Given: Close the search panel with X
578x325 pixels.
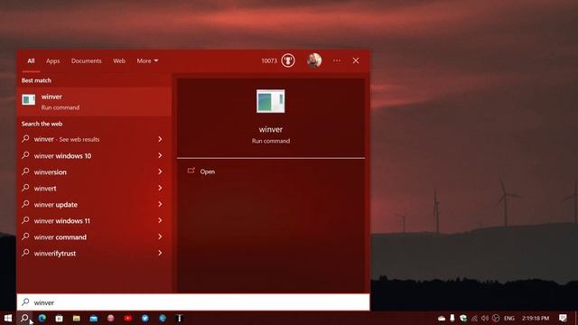Looking at the screenshot, I should click(356, 60).
